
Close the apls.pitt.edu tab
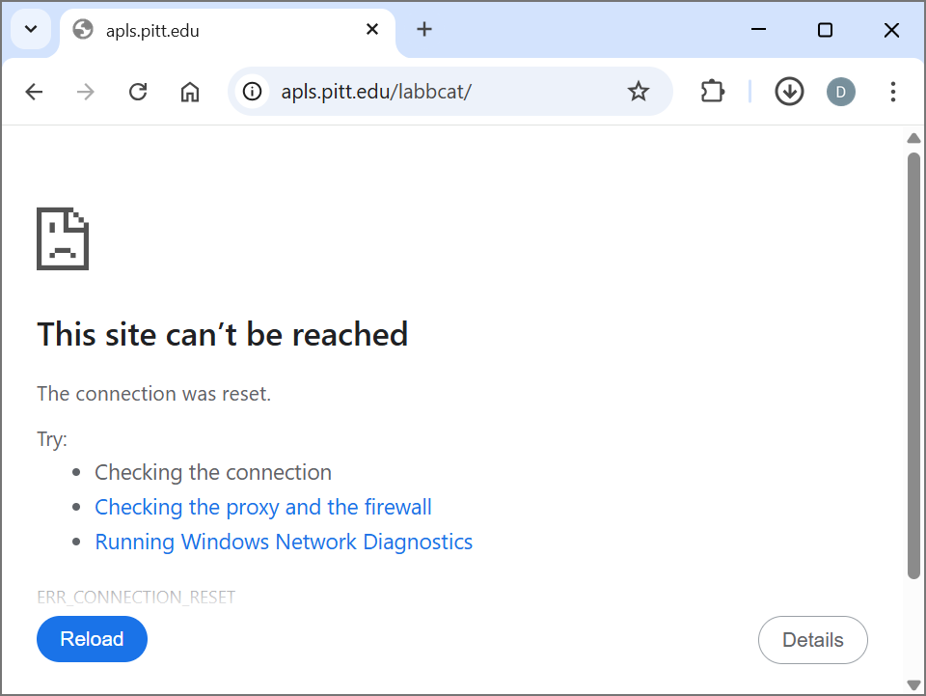(x=372, y=29)
